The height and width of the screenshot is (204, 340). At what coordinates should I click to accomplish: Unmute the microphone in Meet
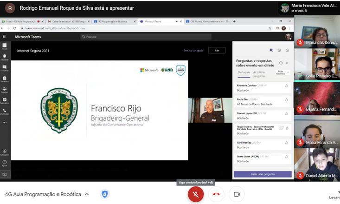coord(196,194)
